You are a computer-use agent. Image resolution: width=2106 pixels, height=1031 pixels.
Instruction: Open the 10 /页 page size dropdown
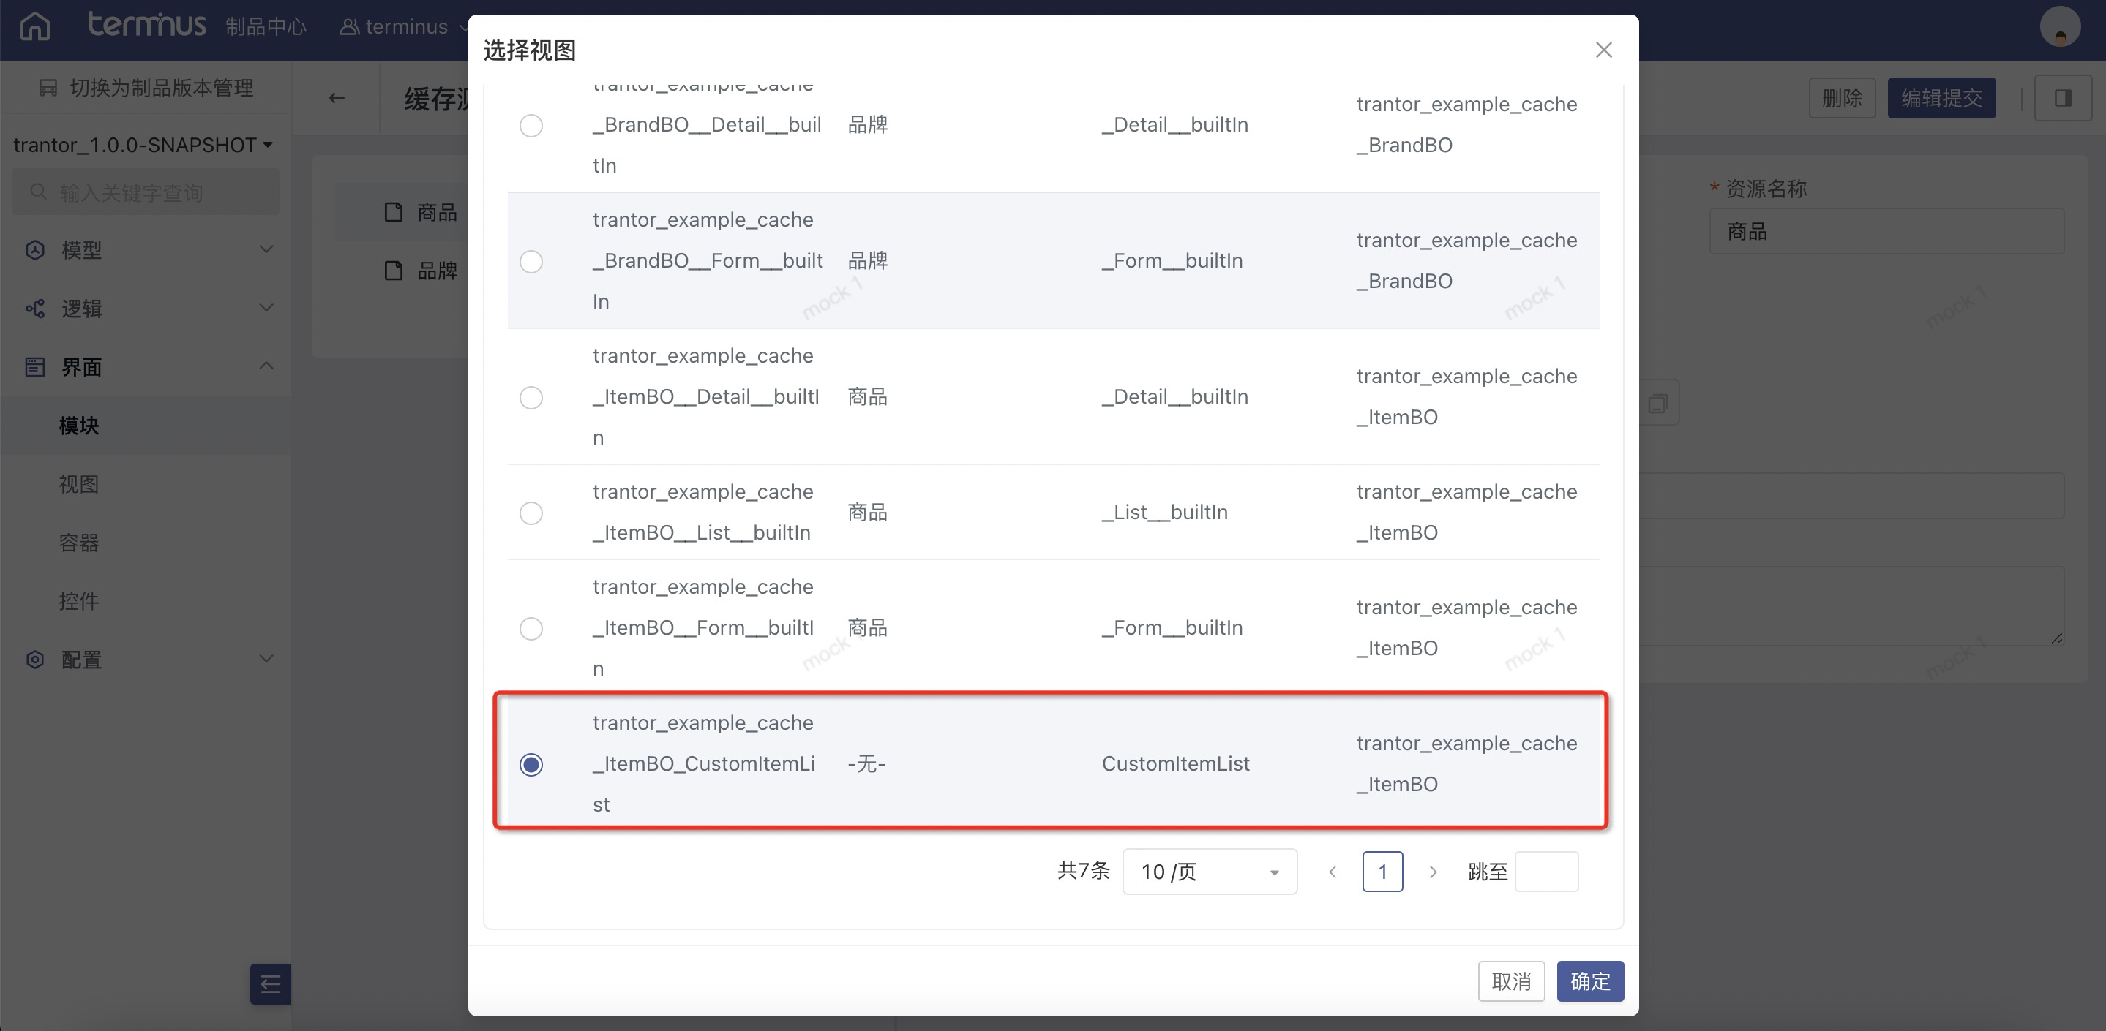click(x=1210, y=872)
